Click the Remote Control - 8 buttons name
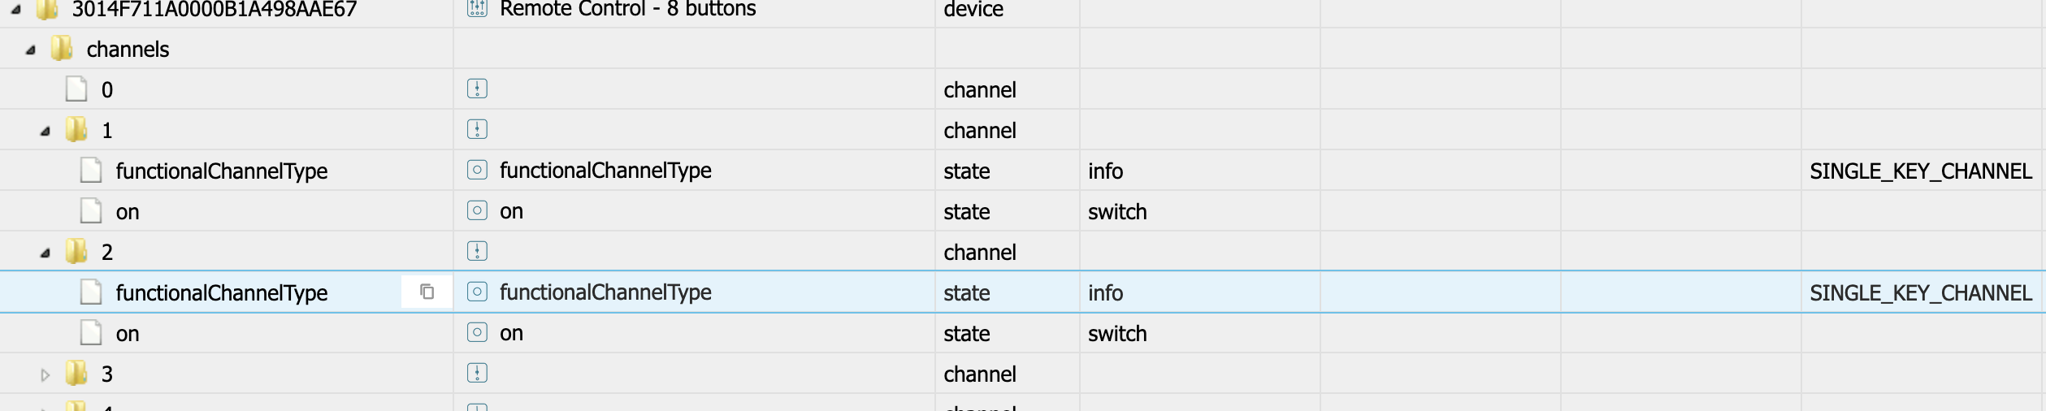The height and width of the screenshot is (411, 2046). pos(627,9)
